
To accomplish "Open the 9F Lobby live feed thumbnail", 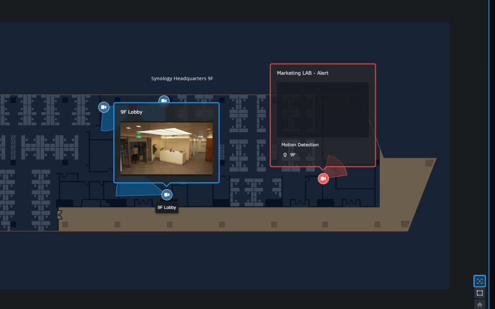I will 166,148.
